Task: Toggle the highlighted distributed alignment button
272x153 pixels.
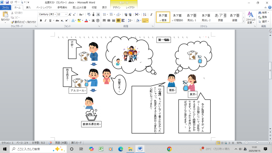Action: (x=118, y=21)
